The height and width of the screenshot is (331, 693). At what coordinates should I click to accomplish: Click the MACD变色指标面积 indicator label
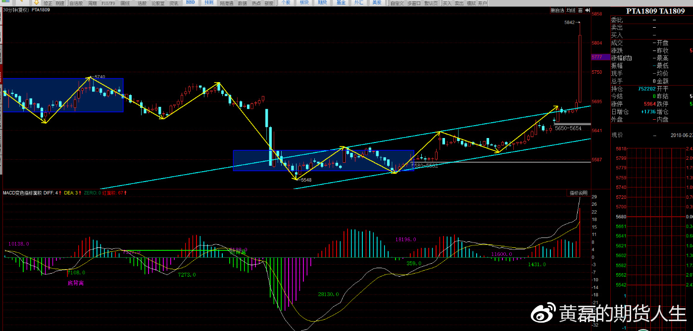(x=22, y=192)
